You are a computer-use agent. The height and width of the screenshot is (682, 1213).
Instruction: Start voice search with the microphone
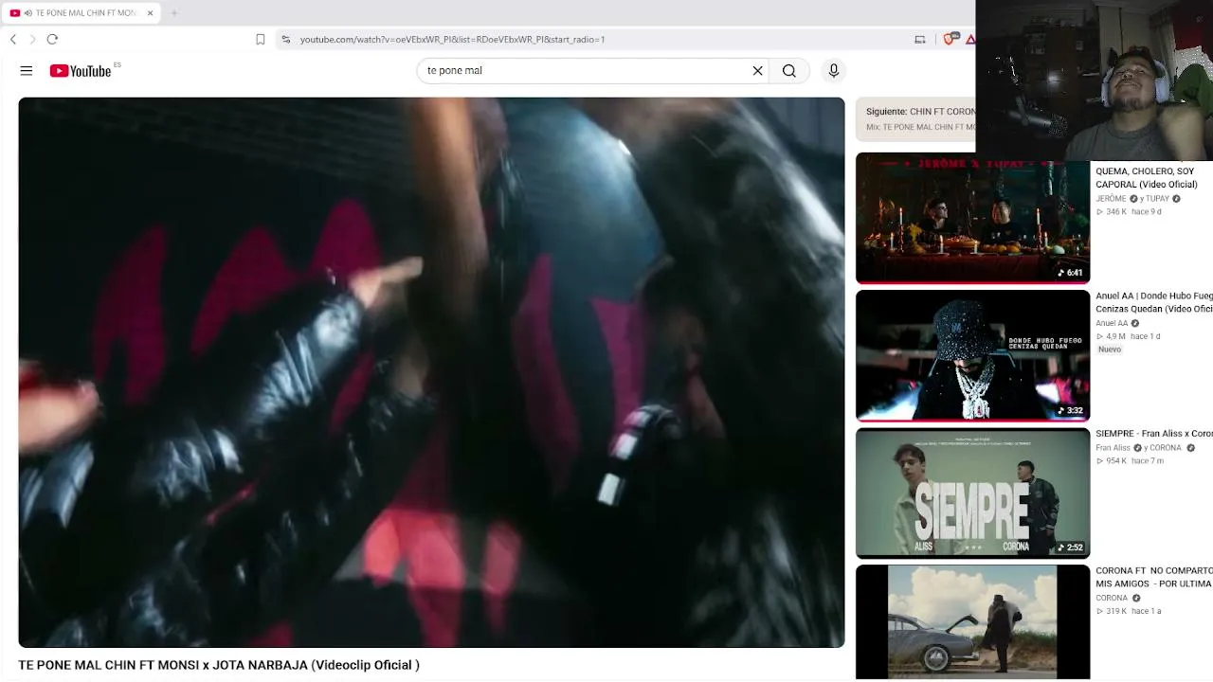coord(834,71)
